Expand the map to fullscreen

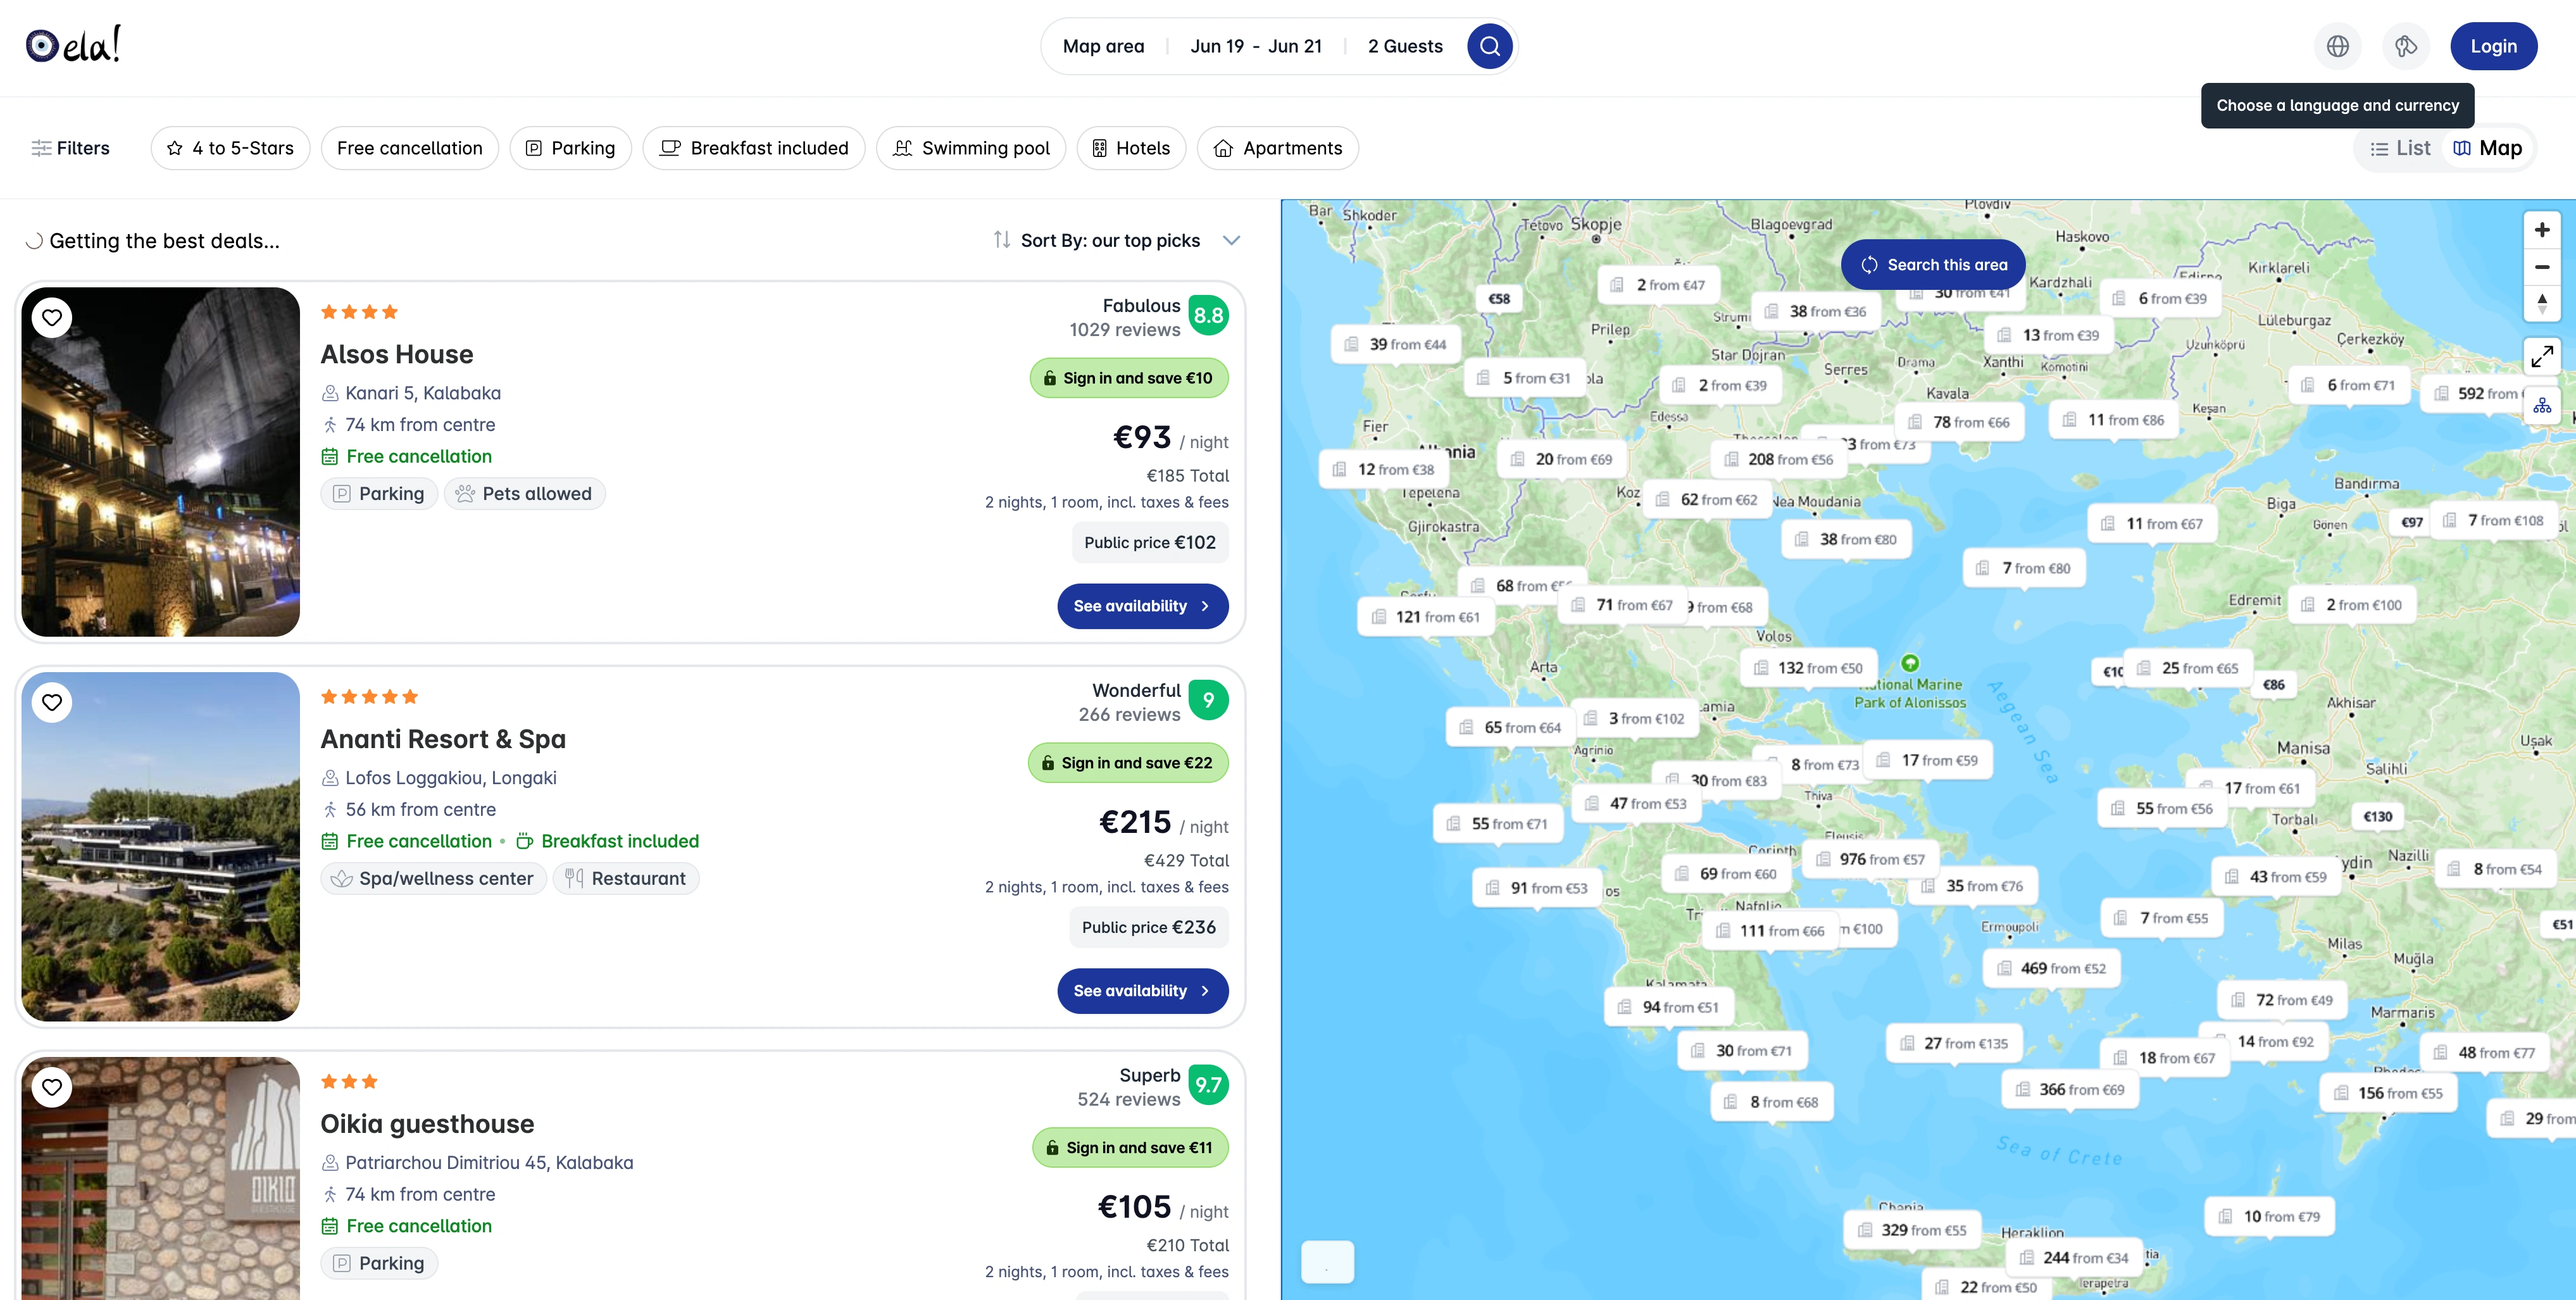(x=2541, y=355)
